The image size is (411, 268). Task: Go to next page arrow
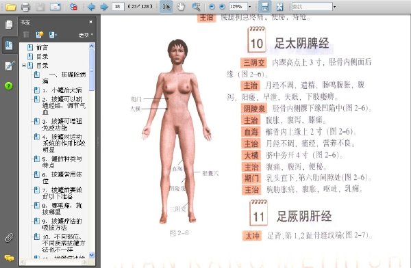pos(104,7)
